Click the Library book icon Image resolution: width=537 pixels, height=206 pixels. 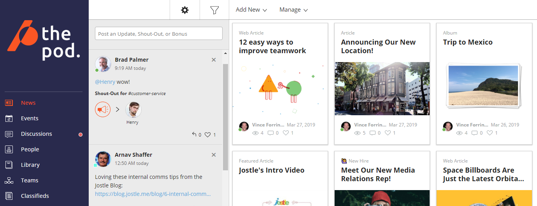pyautogui.click(x=9, y=165)
